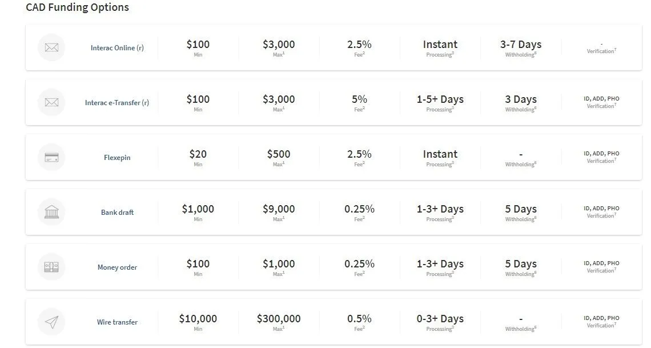Click the Flexepin card icon
This screenshot has height=348, width=651.
click(51, 157)
